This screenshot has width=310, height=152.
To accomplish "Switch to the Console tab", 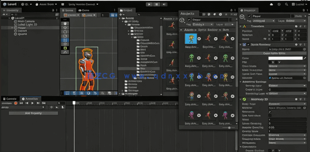I will [x=10, y=99].
